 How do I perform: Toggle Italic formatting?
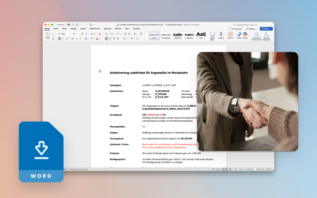point(63,39)
